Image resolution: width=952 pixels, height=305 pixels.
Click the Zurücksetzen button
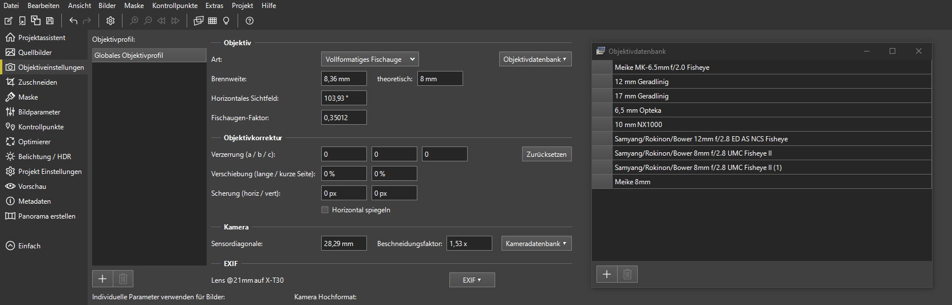coord(546,155)
